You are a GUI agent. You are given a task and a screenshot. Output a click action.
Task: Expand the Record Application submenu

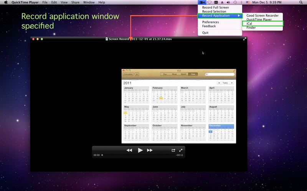click(220, 16)
